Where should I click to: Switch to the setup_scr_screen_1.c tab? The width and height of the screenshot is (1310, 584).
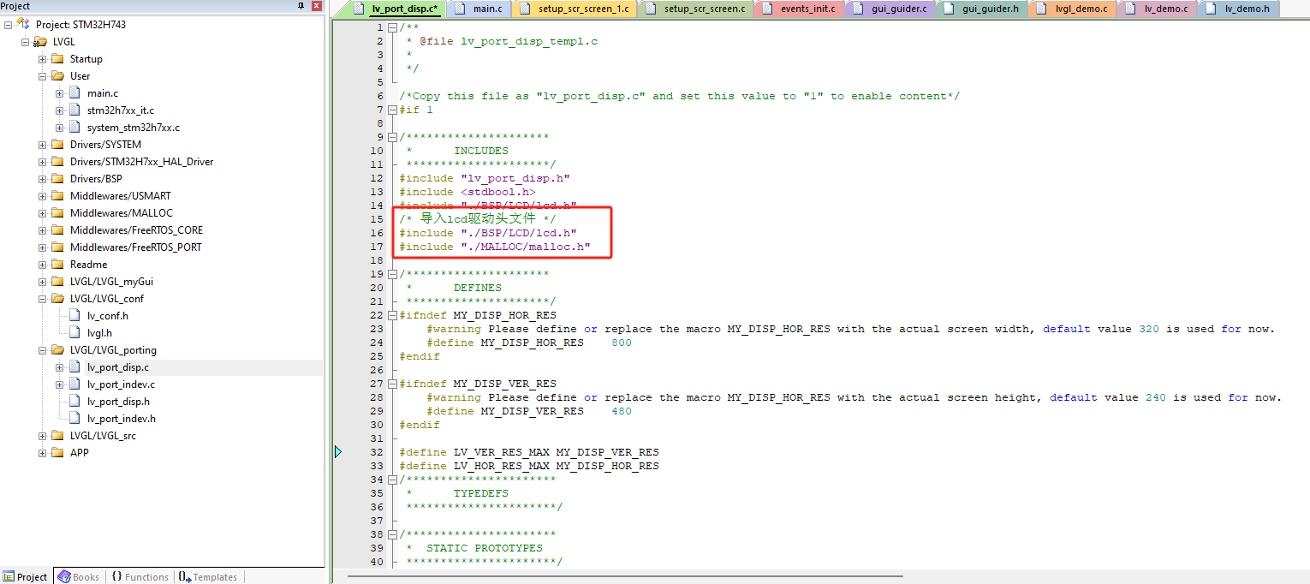(573, 9)
